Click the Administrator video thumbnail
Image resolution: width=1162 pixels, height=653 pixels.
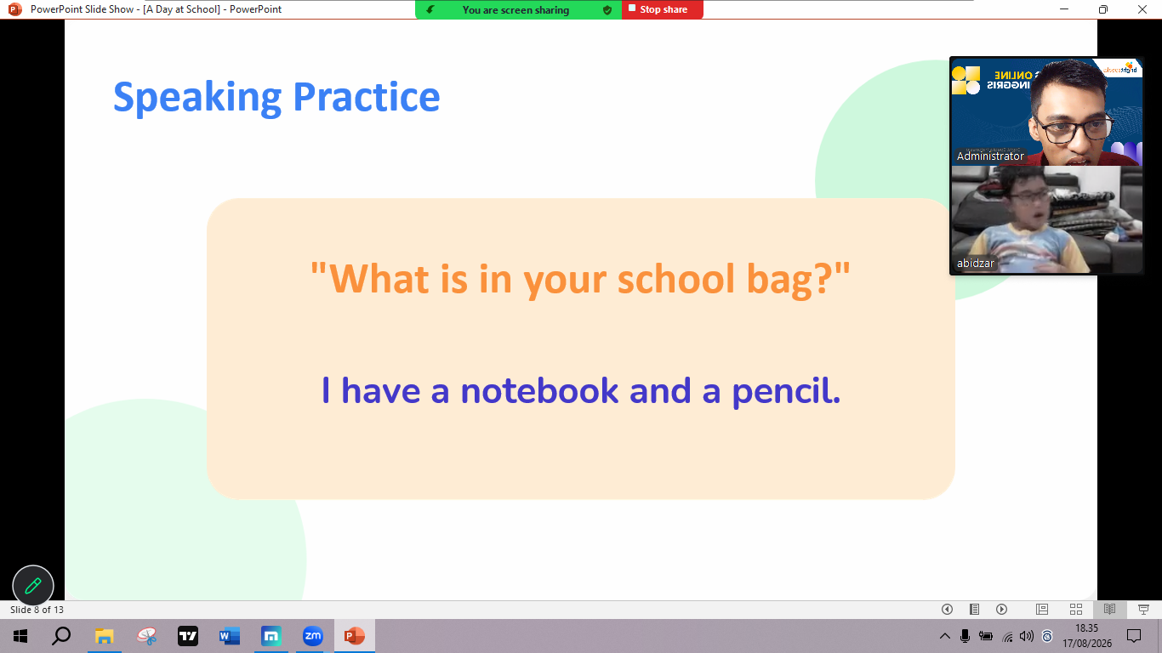click(x=1046, y=111)
